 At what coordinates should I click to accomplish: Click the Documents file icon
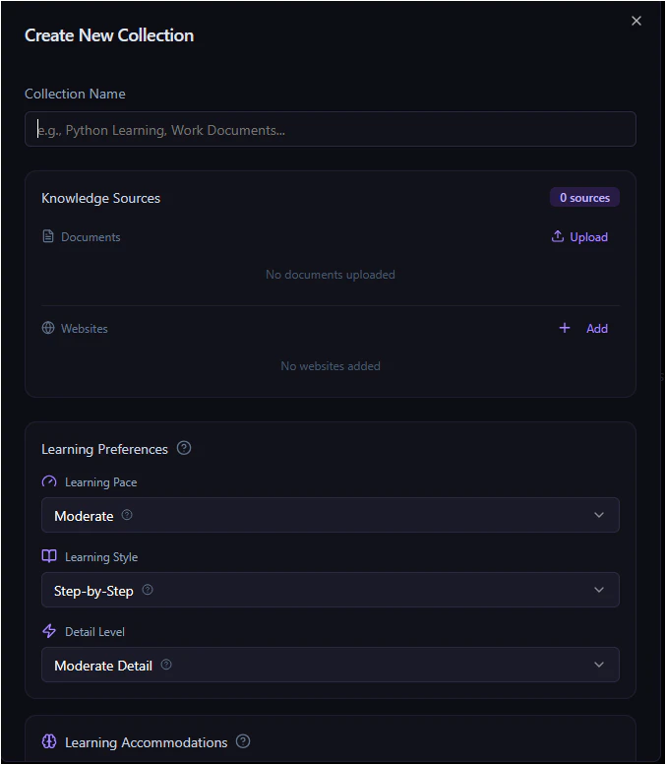pos(48,236)
